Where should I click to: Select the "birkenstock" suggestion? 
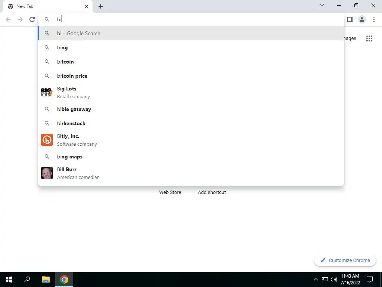coord(191,123)
